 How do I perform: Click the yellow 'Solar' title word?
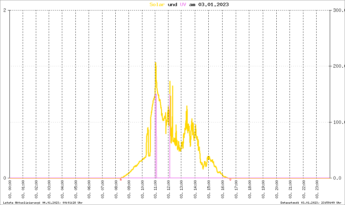(x=157, y=4)
